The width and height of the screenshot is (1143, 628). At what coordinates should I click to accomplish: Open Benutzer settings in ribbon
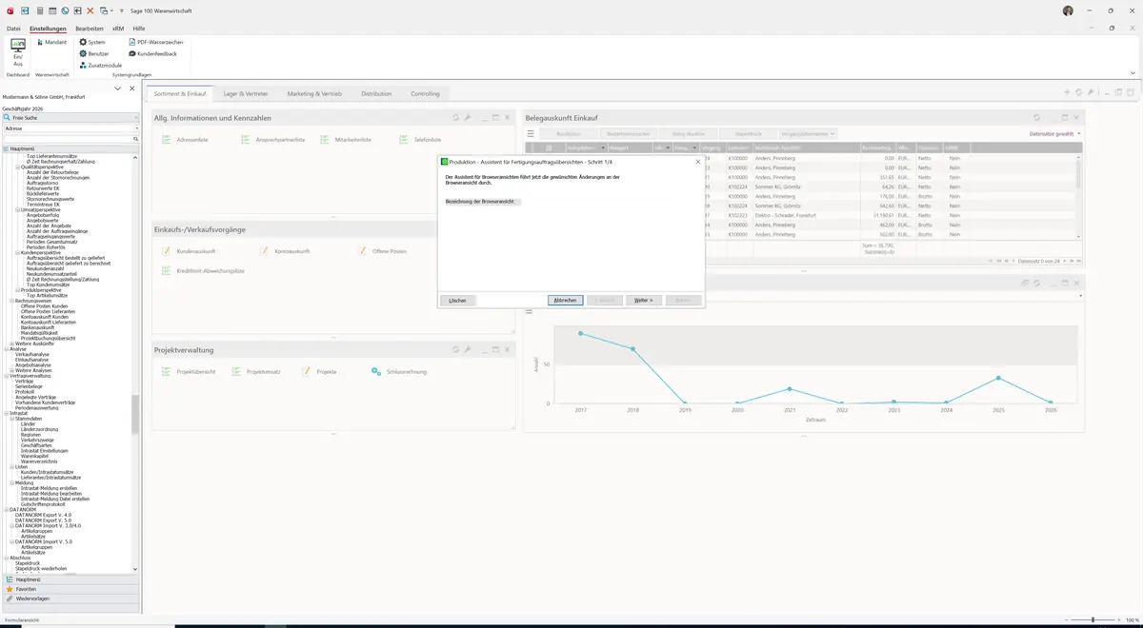coord(94,53)
